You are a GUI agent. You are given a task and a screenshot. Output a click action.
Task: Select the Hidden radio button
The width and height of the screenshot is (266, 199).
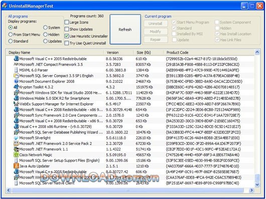(x=45, y=35)
